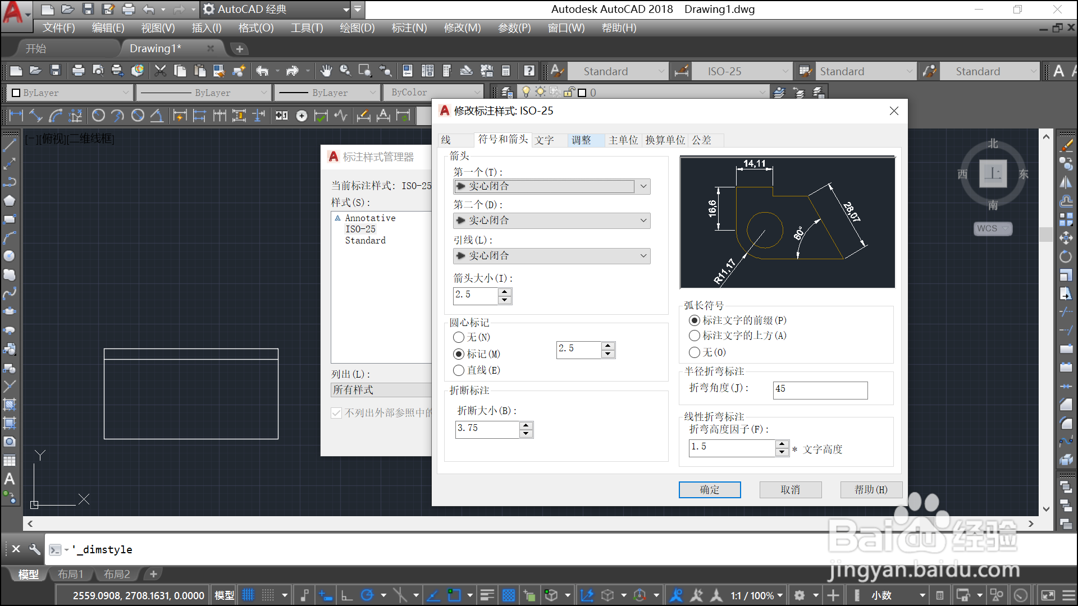Toggle 不列出外部参照中的样式 checkbox
Viewport: 1078px width, 606px height.
[336, 413]
